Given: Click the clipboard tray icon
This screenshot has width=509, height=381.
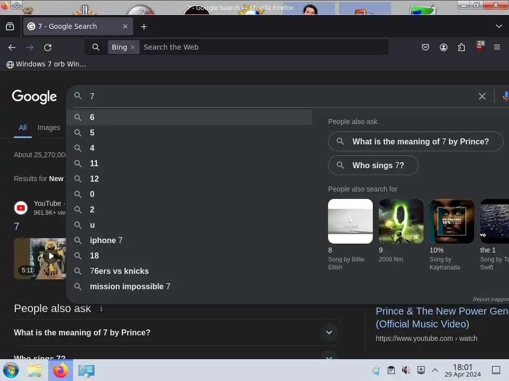Looking at the screenshot, I should [x=391, y=370].
